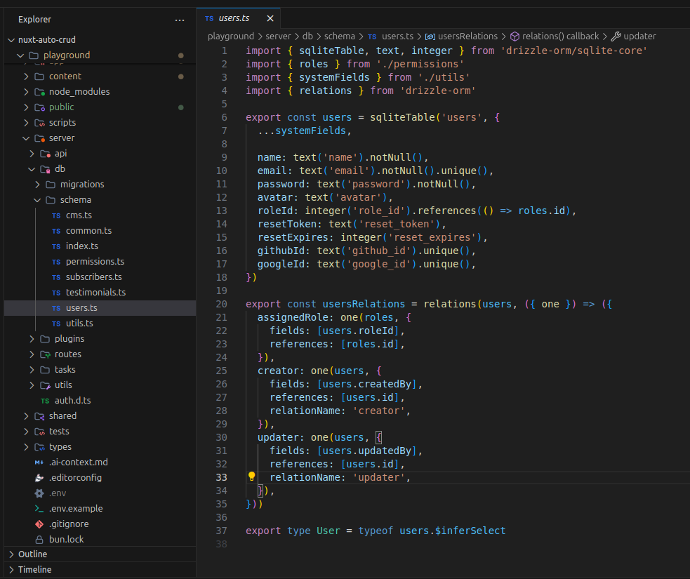Expand the scripts folder
690x579 pixels.
click(x=26, y=123)
